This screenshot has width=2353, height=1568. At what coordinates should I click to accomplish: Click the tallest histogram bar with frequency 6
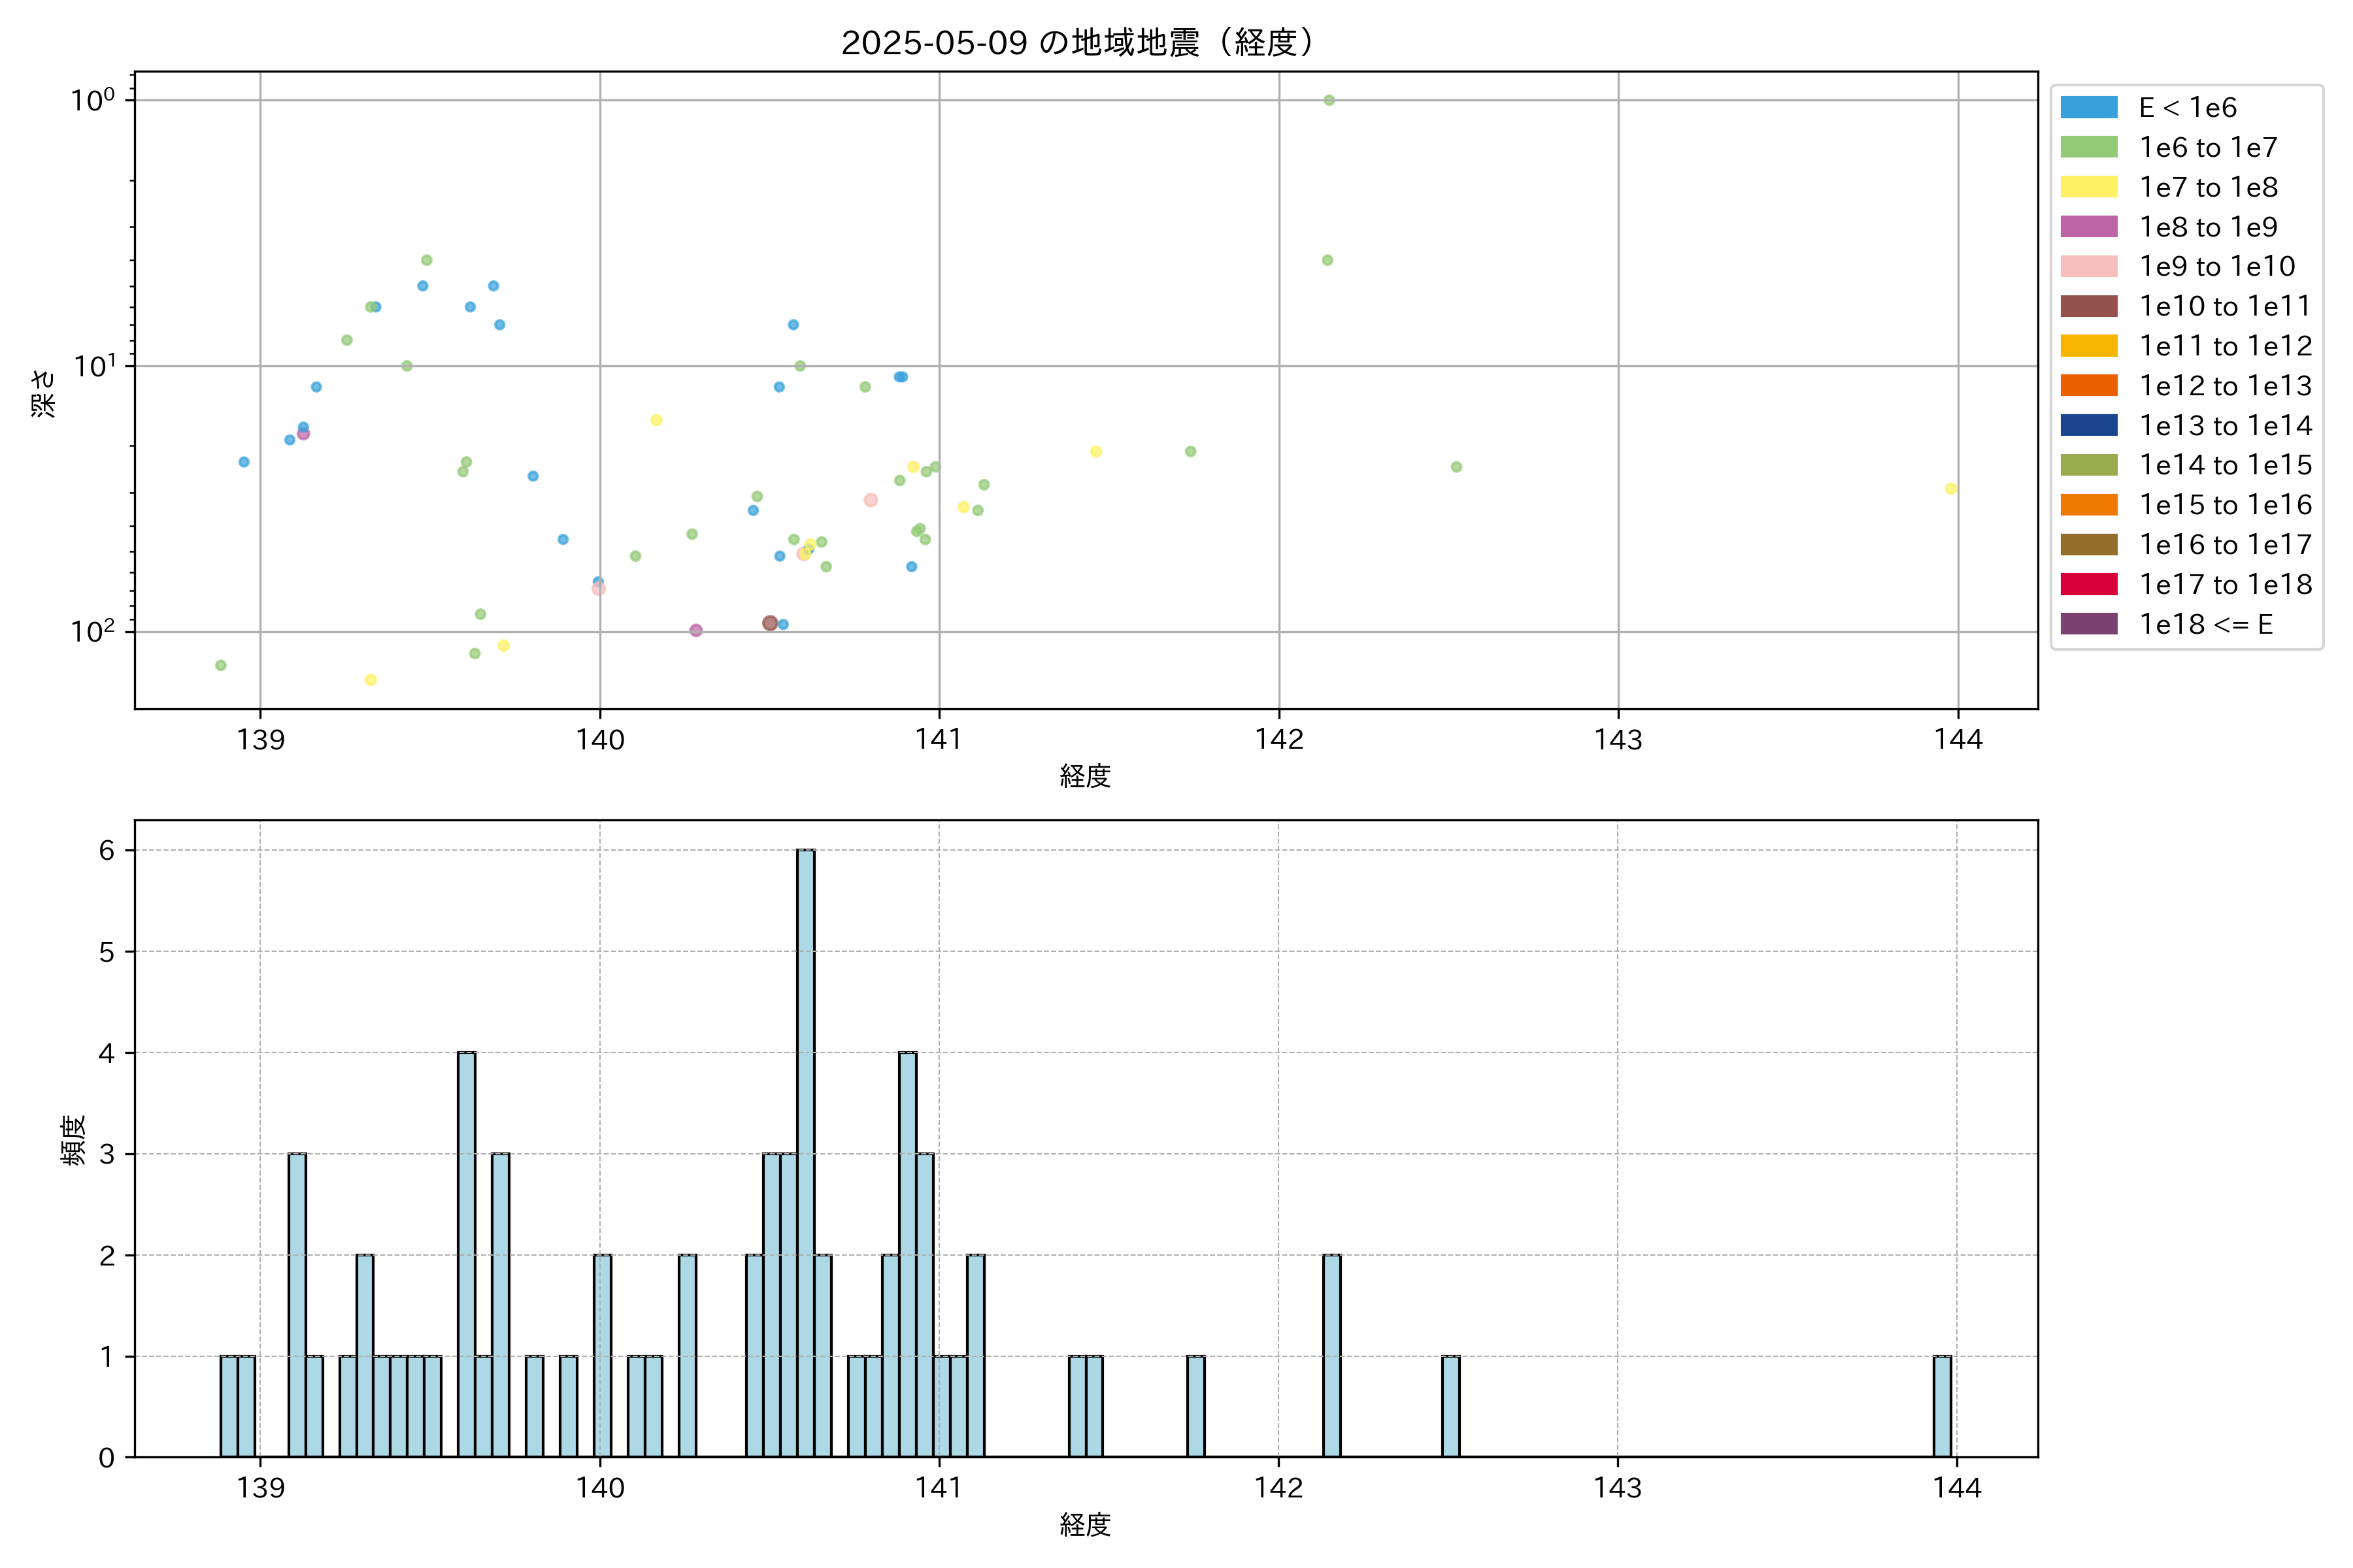pos(805,1150)
